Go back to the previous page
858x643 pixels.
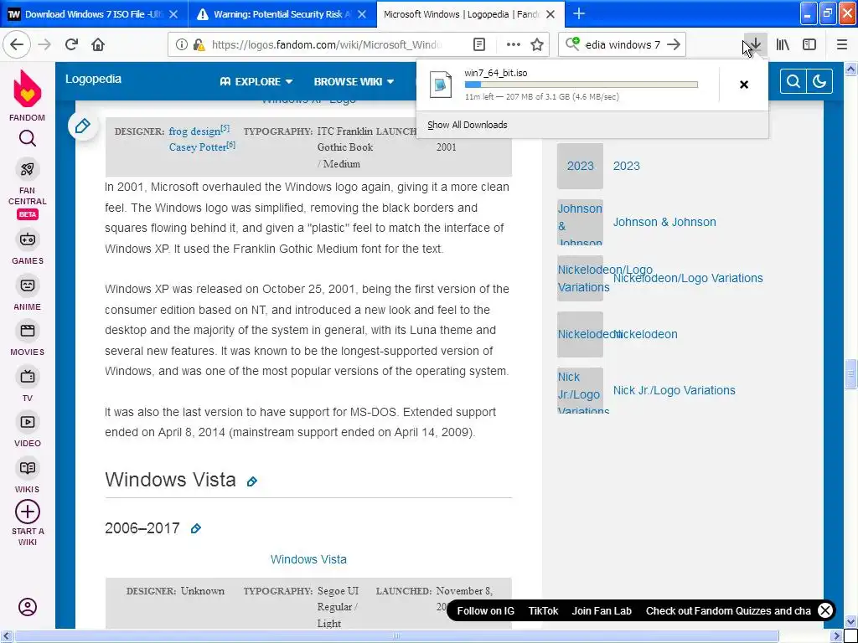17,44
